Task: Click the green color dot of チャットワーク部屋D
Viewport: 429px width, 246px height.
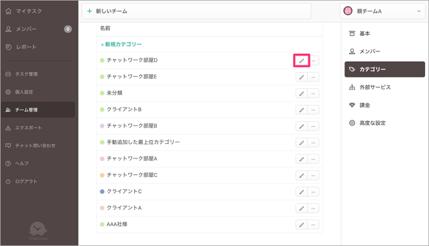Action: pyautogui.click(x=102, y=60)
